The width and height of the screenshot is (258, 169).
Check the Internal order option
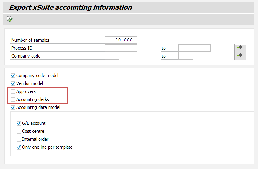click(x=19, y=139)
